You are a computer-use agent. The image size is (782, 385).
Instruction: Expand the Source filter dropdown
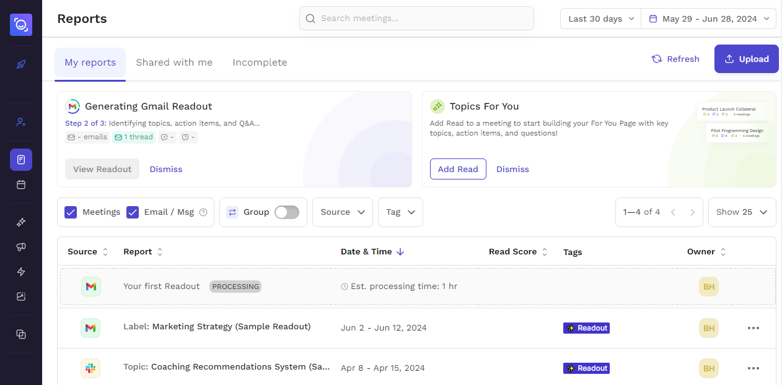(x=343, y=212)
